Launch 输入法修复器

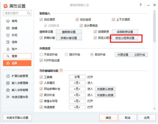coord(17,90)
